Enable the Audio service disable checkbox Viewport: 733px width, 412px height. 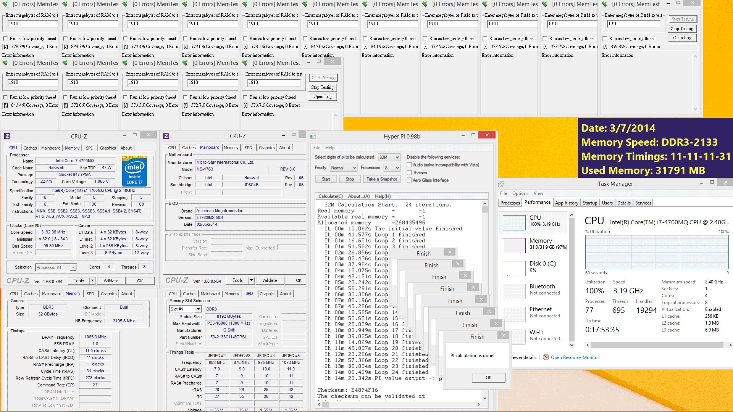pos(409,165)
